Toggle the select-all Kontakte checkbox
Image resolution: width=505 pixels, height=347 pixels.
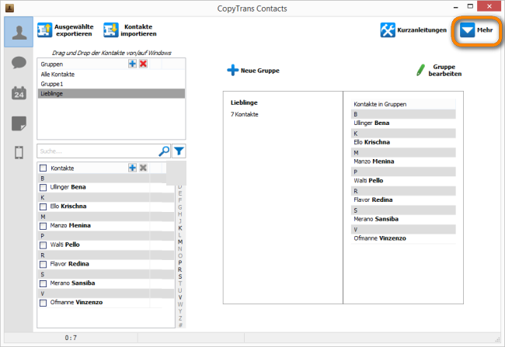click(x=43, y=168)
